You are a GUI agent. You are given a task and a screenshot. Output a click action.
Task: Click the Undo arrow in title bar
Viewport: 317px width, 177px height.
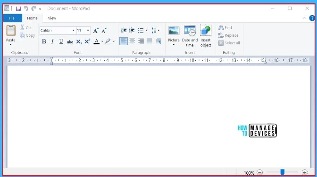click(x=26, y=8)
